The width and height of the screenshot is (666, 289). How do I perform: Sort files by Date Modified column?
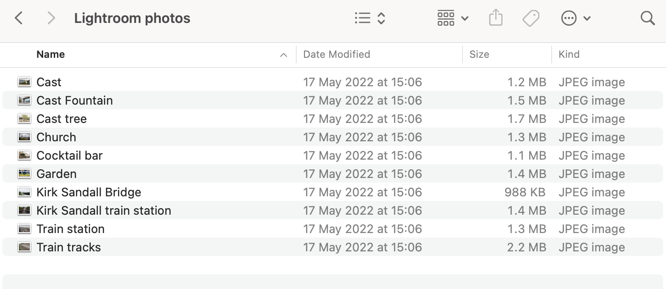tap(337, 55)
